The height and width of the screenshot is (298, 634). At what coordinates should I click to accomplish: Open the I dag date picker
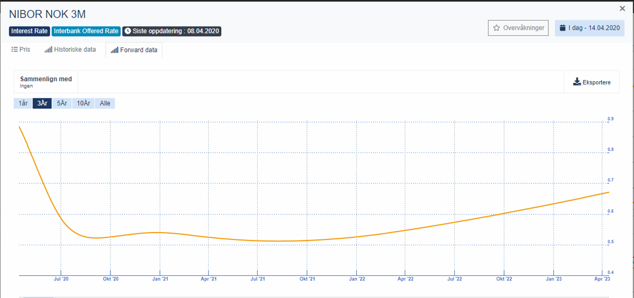coord(590,28)
